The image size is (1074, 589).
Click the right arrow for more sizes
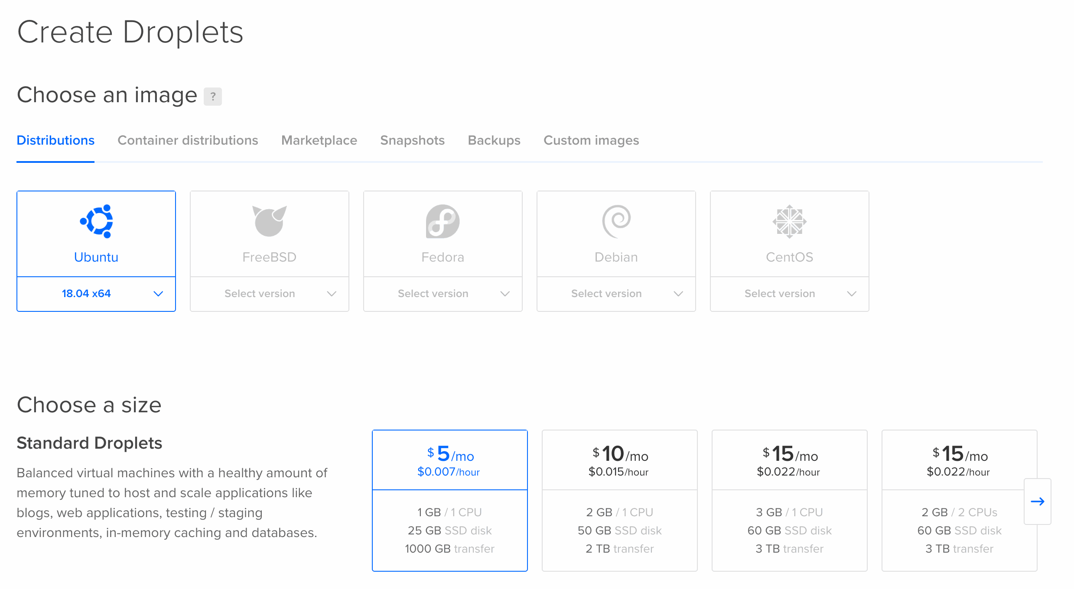(x=1038, y=502)
